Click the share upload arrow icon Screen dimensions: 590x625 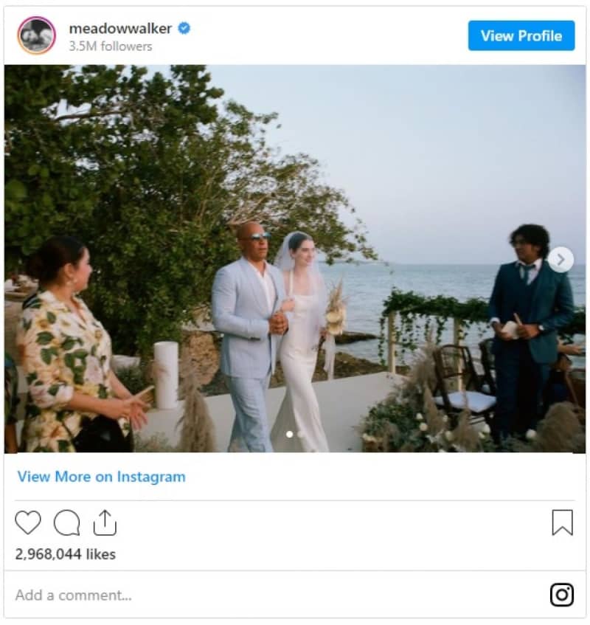[x=105, y=522]
